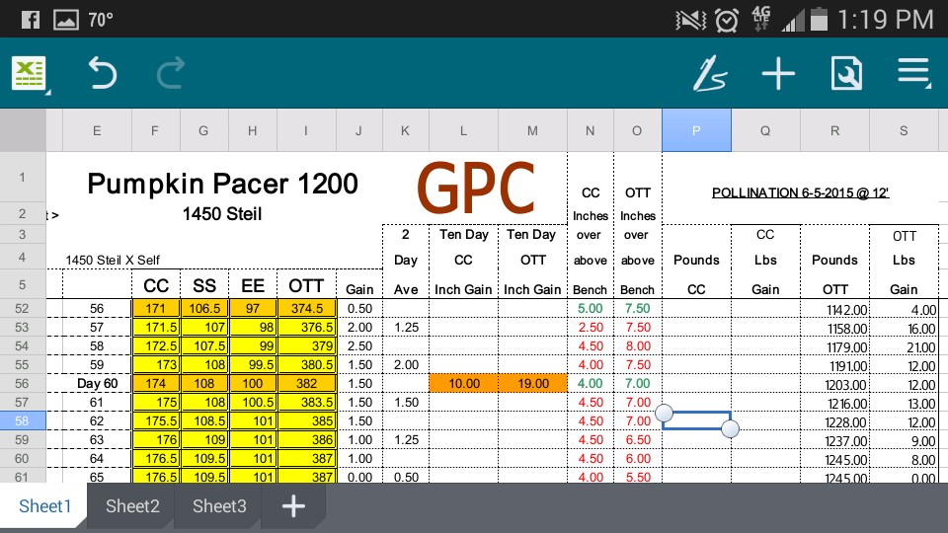
Task: Open find in document search icon
Action: point(846,74)
